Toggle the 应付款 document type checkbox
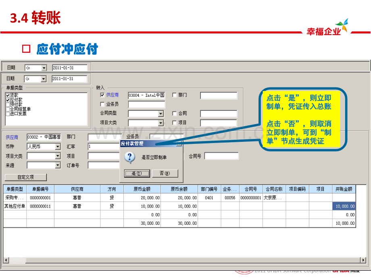 (8, 100)
